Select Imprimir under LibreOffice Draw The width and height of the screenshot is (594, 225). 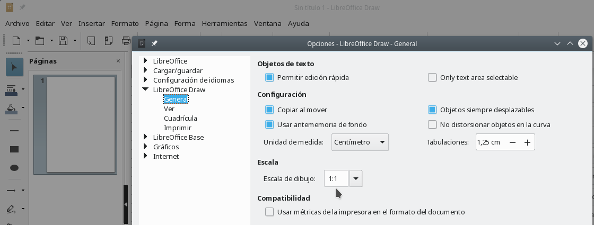(178, 128)
